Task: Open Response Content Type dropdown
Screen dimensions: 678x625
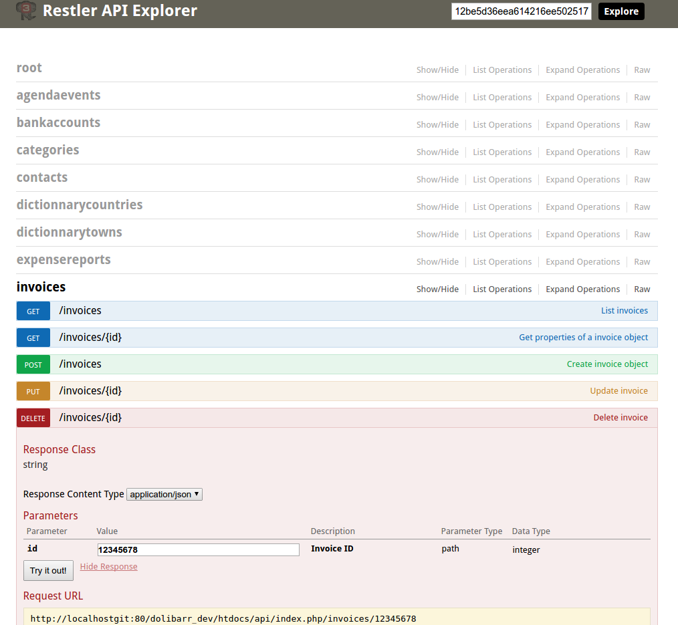Action: click(164, 495)
